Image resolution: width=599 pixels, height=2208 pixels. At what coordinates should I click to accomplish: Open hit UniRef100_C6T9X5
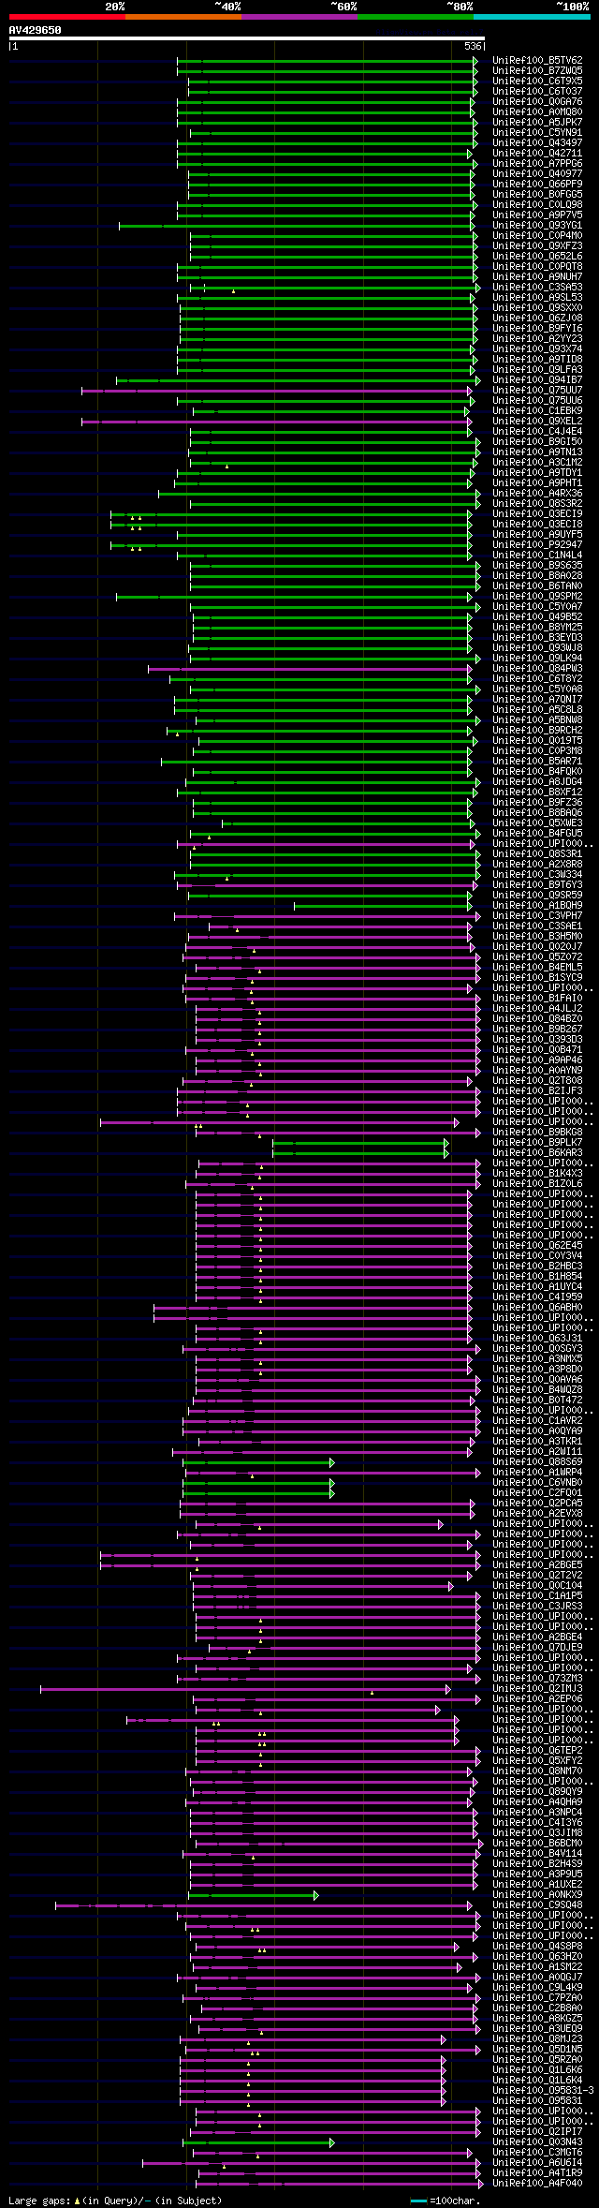(537, 82)
